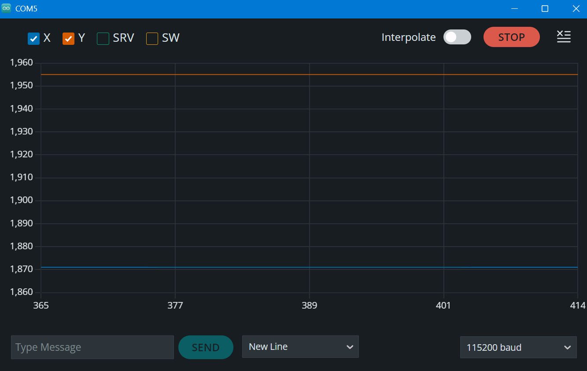Click the Type Message input field
The width and height of the screenshot is (587, 371).
[x=92, y=347]
